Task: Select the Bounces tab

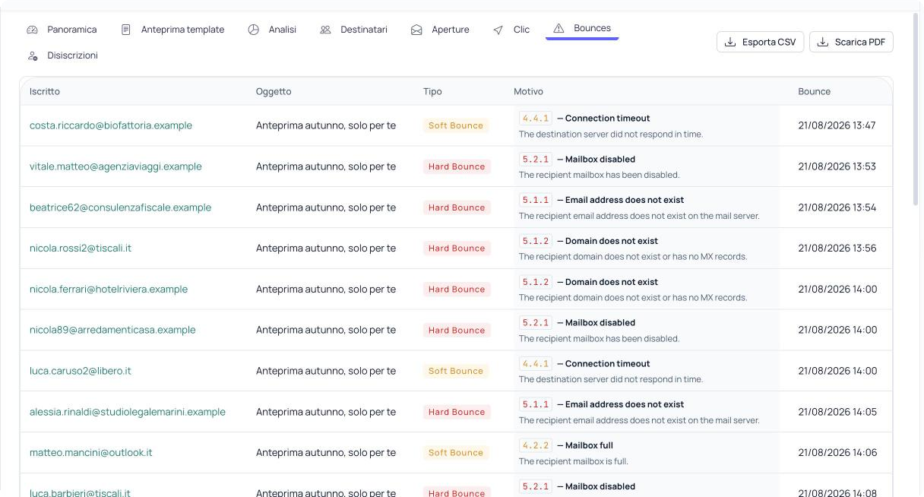Action: (582, 28)
